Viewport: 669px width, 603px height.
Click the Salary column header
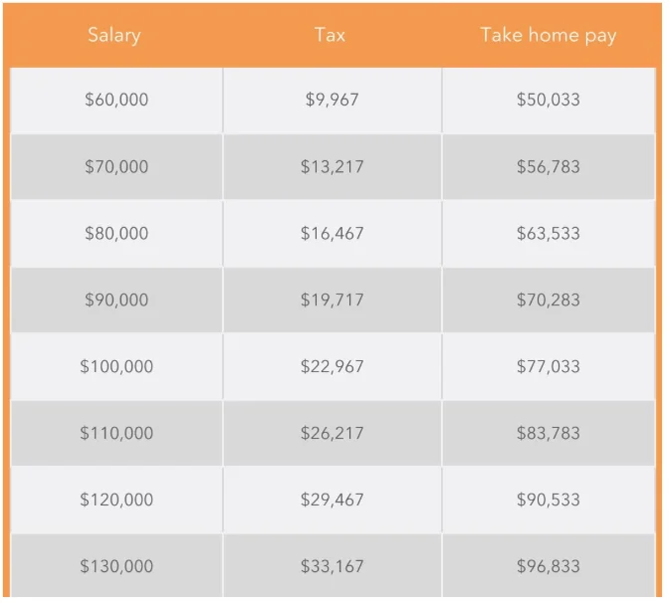click(114, 35)
